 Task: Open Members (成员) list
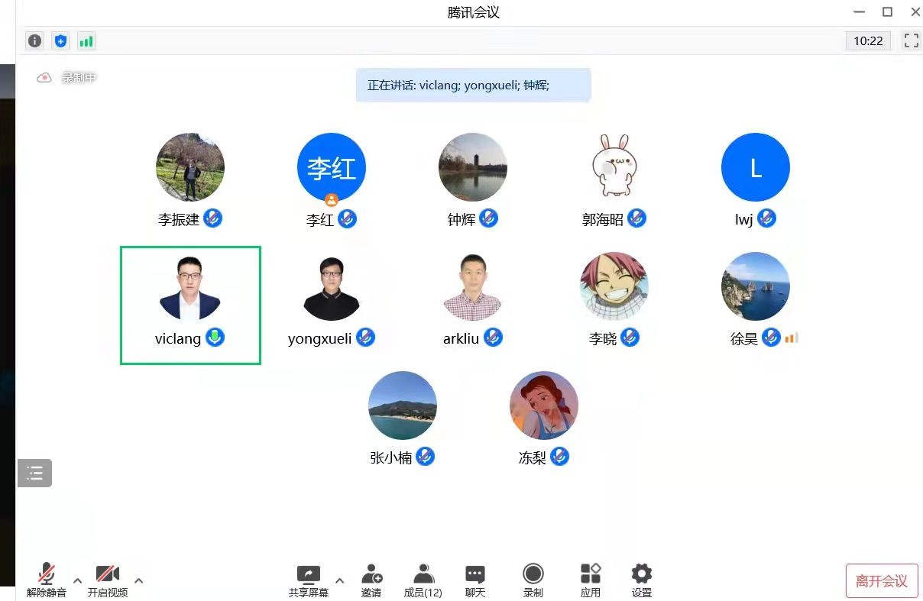423,580
